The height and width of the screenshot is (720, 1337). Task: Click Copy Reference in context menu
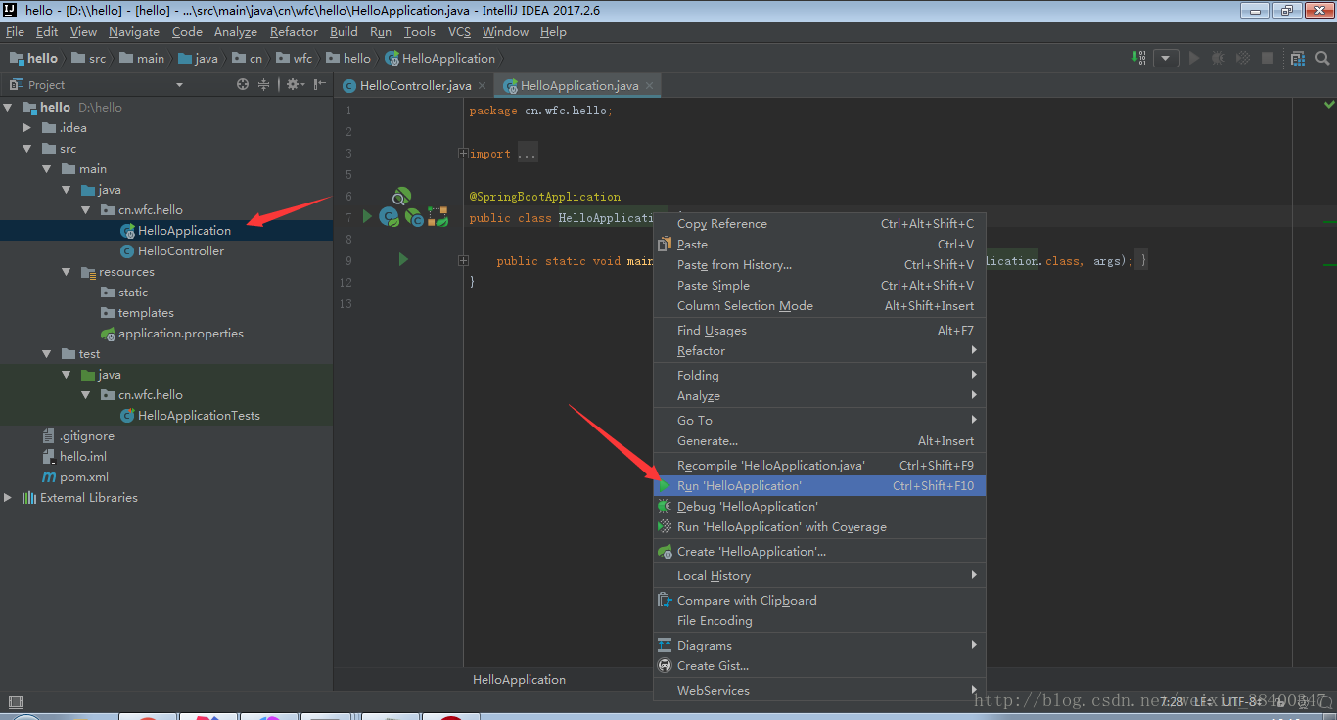click(819, 224)
